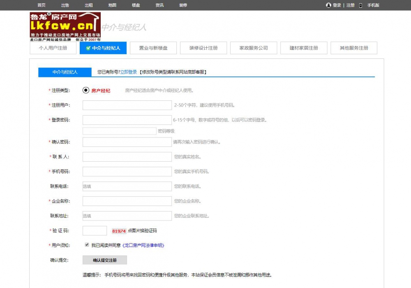
Task: Switch to the 置业与新楼盘 tab
Action: [153, 48]
